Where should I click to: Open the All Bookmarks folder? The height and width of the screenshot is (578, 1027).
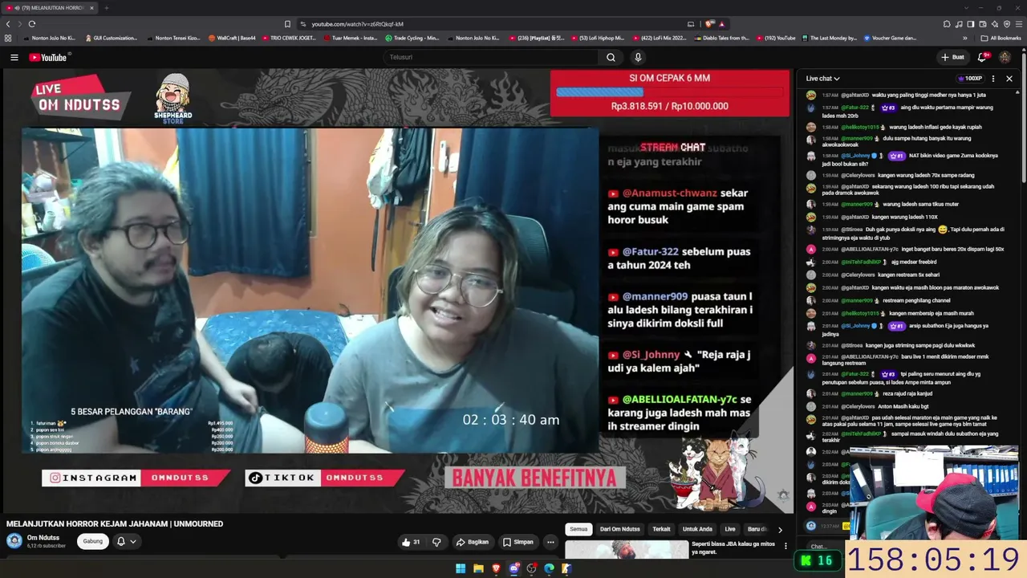pos(1001,38)
